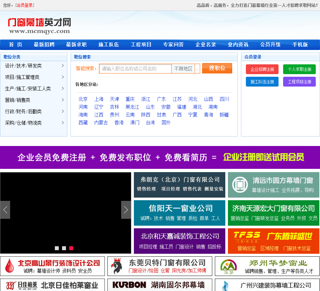The width and height of the screenshot is (320, 291).
Task: Open 手机版 navigation item
Action: (300, 44)
